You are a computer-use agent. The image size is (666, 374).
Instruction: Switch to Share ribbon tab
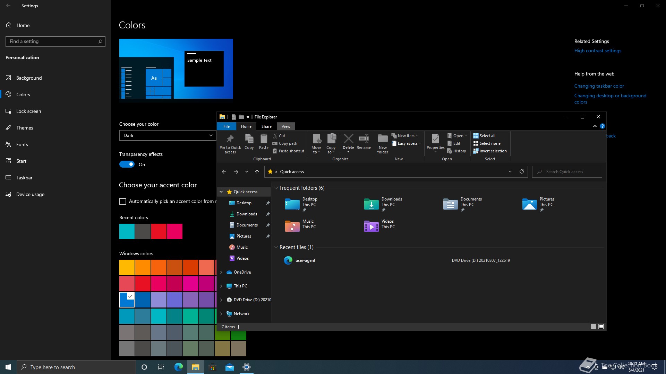point(266,126)
